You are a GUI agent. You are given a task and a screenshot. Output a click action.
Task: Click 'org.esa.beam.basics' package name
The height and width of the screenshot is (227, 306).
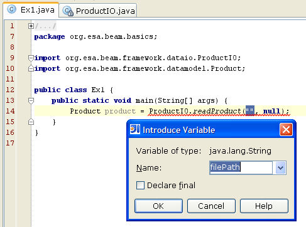tap(112, 36)
